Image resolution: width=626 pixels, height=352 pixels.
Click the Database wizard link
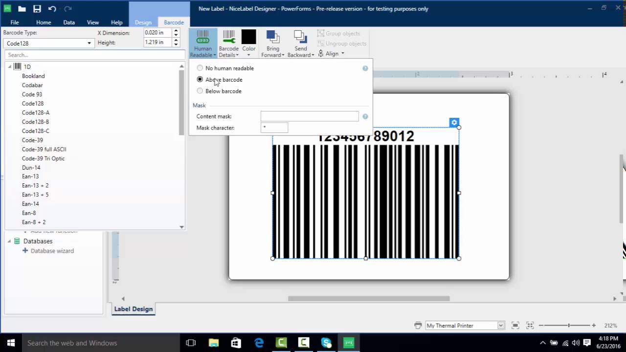tap(52, 251)
